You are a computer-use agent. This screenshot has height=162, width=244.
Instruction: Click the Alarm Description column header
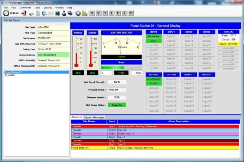point(179,122)
